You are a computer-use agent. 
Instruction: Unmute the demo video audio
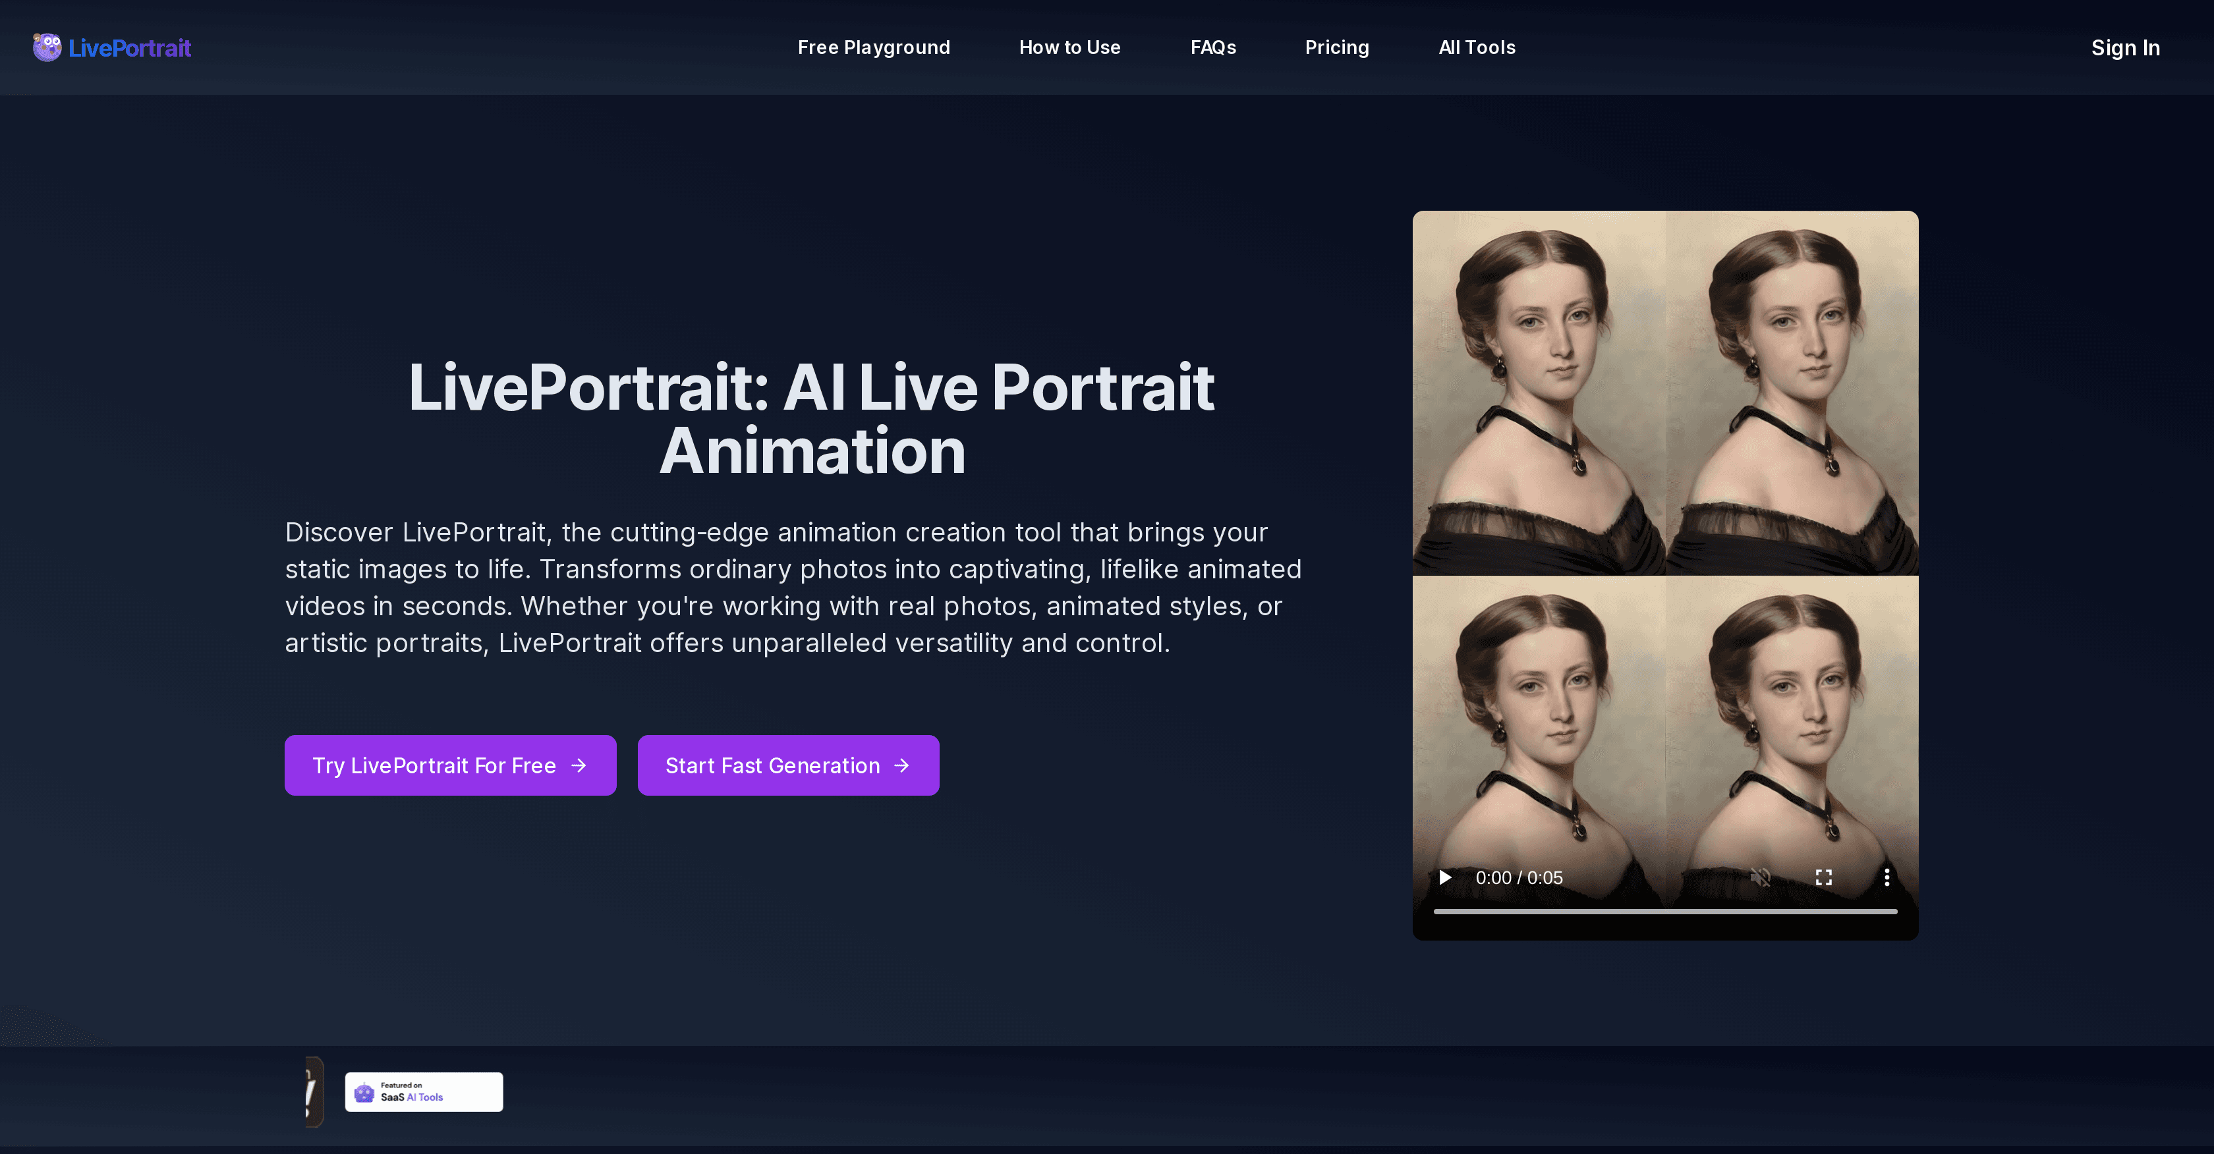click(1760, 877)
